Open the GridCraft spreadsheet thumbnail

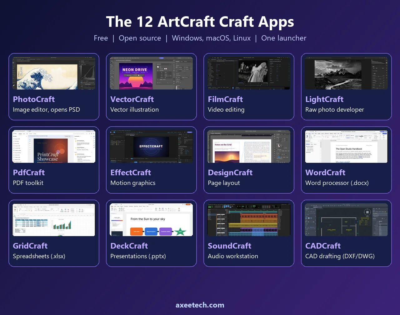tap(54, 220)
